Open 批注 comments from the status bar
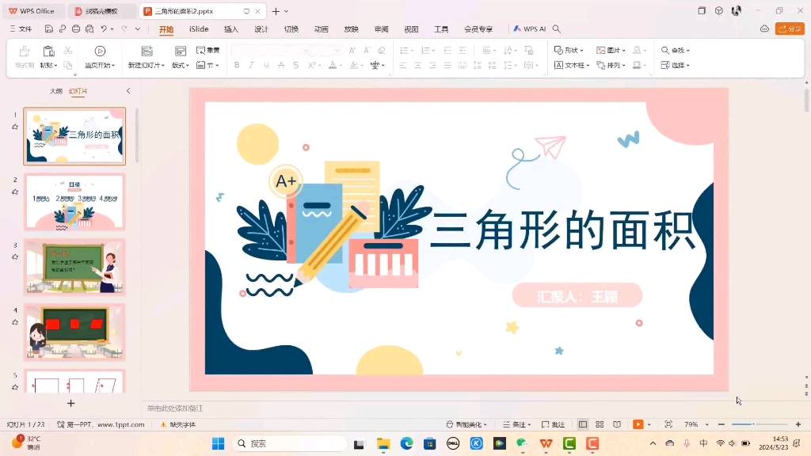 tap(558, 424)
